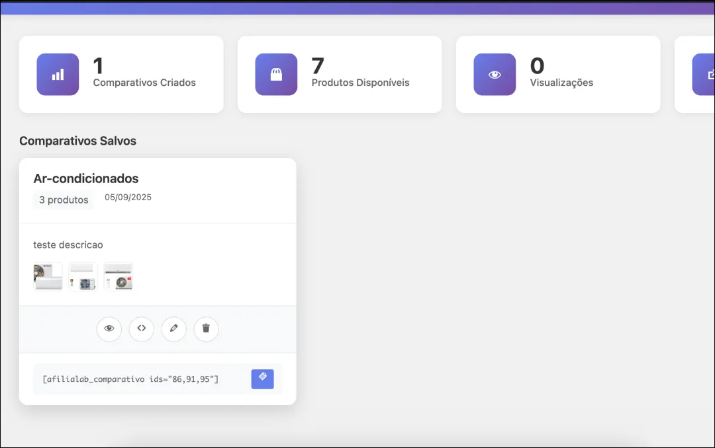Click the Visualizações label text
This screenshot has height=448, width=715.
(561, 83)
